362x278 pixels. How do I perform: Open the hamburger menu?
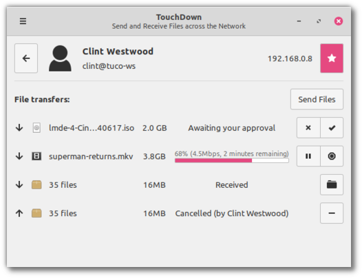(x=23, y=21)
